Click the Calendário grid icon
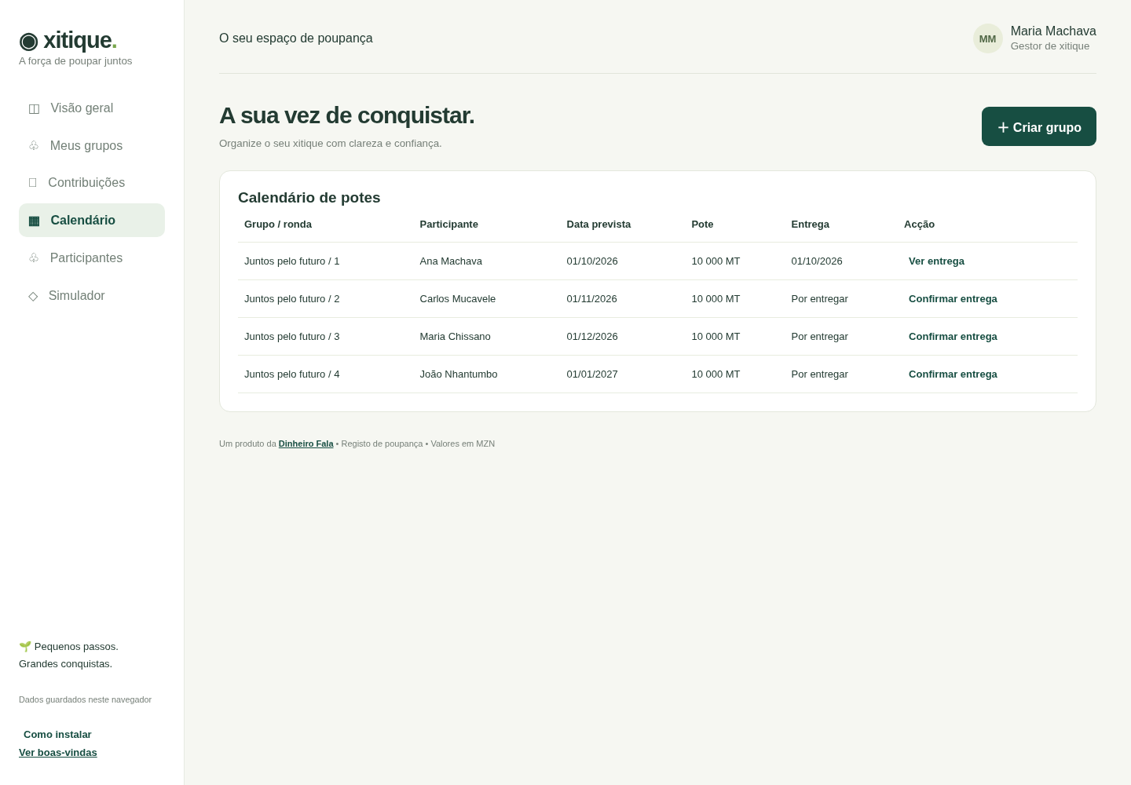This screenshot has height=785, width=1131. (34, 221)
